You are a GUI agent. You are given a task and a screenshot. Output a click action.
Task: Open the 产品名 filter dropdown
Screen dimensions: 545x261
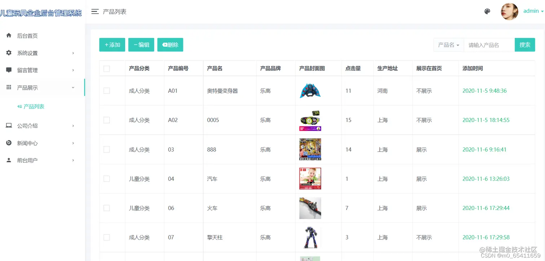pos(448,45)
